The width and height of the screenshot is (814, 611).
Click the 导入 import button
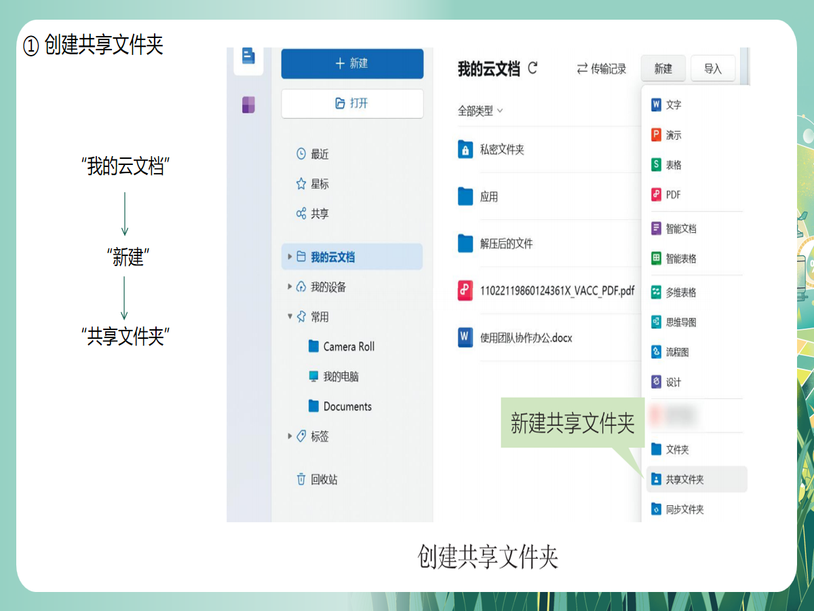pos(712,69)
